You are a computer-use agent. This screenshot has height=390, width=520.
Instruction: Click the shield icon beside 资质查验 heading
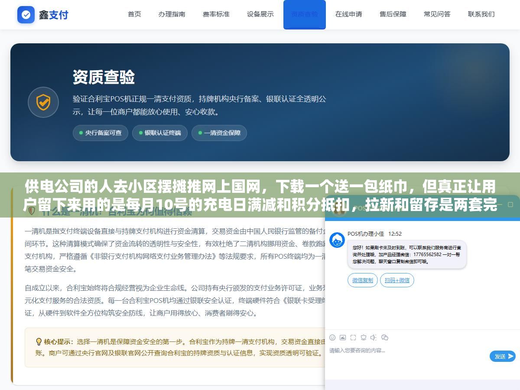(x=43, y=103)
